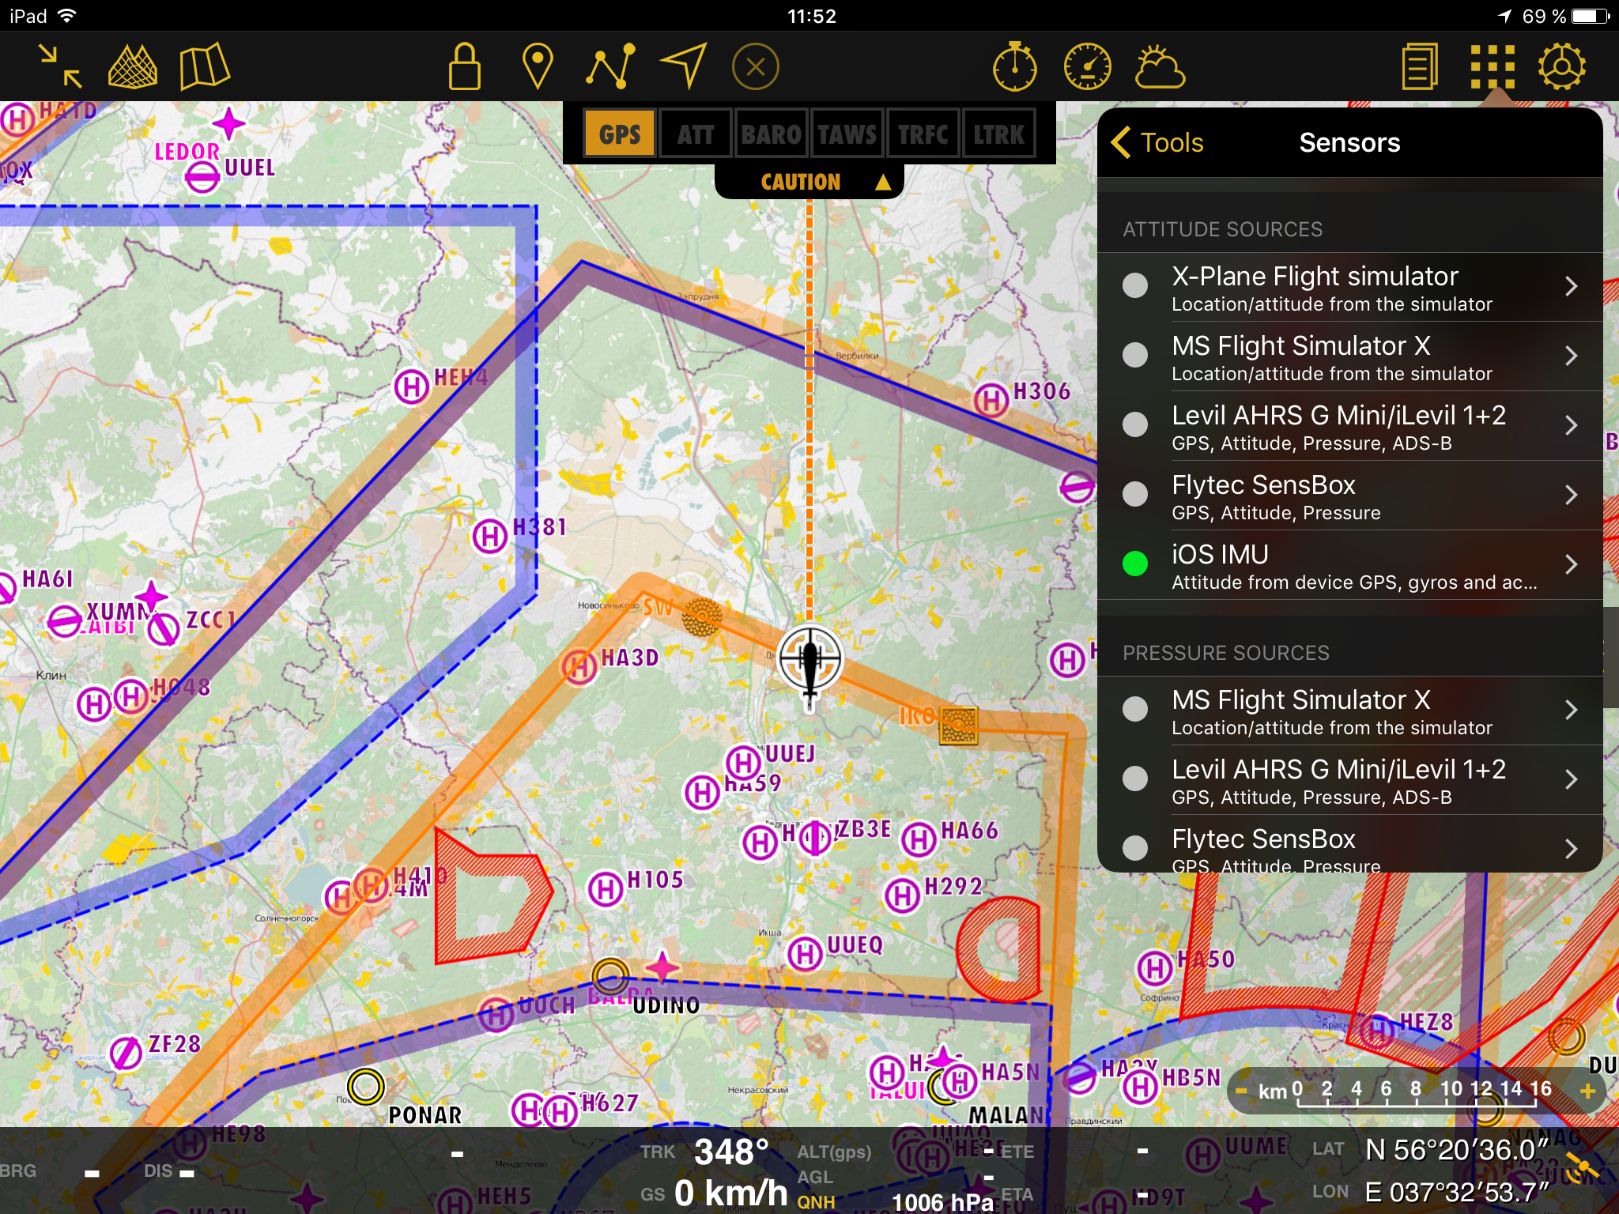Expand MS Flight Simulator X pressure chevron
1619x1214 pixels.
[1571, 710]
